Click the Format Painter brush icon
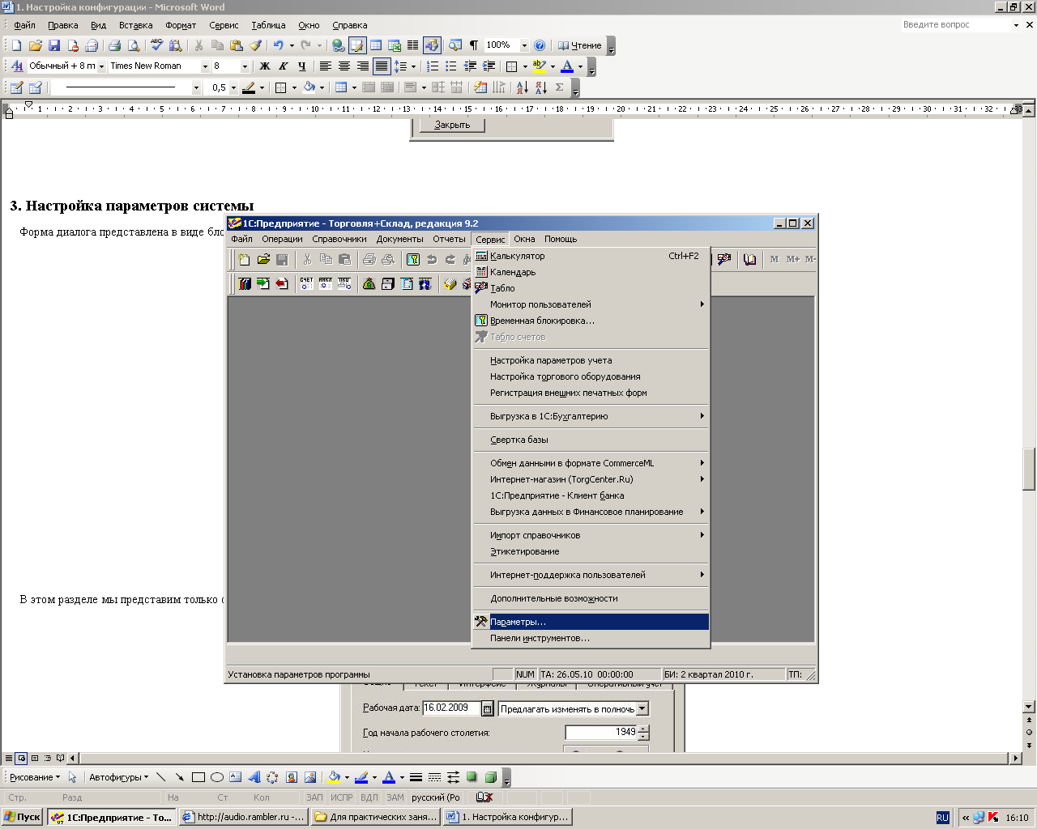The width and height of the screenshot is (1037, 829). tap(255, 45)
